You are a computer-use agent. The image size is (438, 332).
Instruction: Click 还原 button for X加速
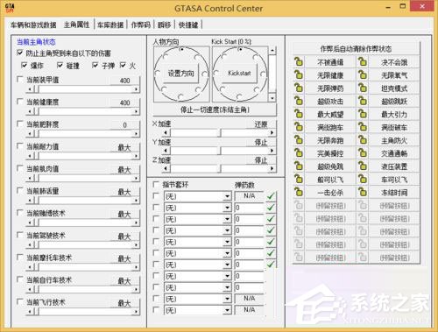261,124
